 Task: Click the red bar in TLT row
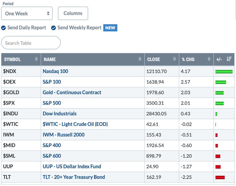(220, 177)
